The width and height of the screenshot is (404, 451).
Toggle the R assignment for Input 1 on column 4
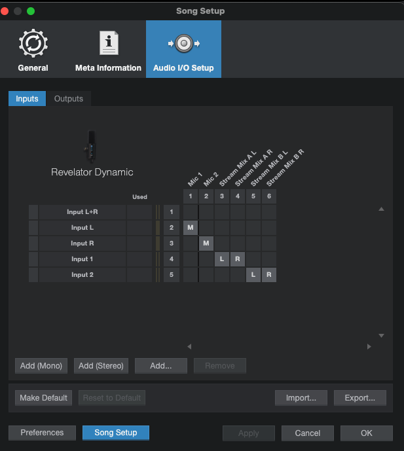(x=238, y=259)
